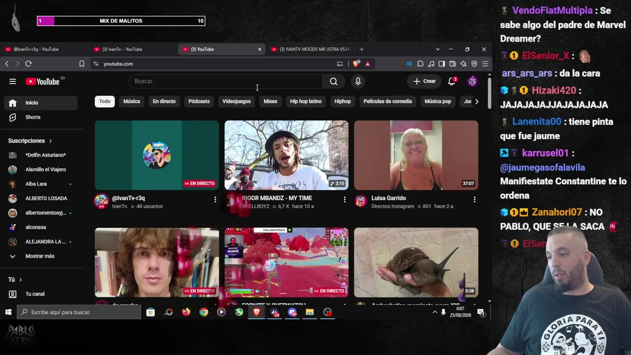The height and width of the screenshot is (355, 631).
Task: Open the Crear dropdown button
Action: [x=424, y=81]
